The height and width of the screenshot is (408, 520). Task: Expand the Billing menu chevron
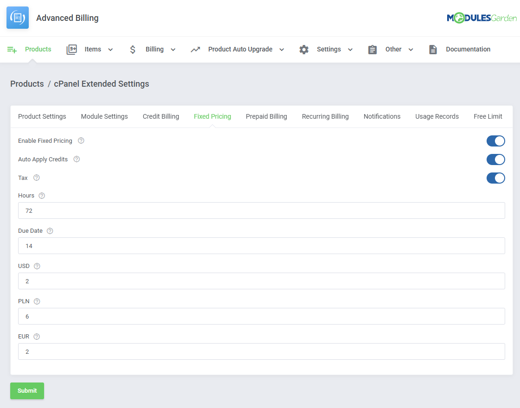pyautogui.click(x=173, y=50)
